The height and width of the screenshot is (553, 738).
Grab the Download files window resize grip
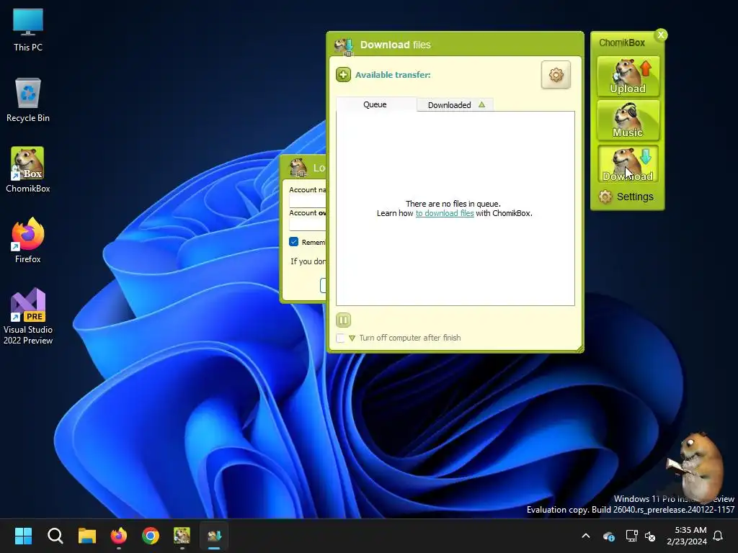click(580, 349)
